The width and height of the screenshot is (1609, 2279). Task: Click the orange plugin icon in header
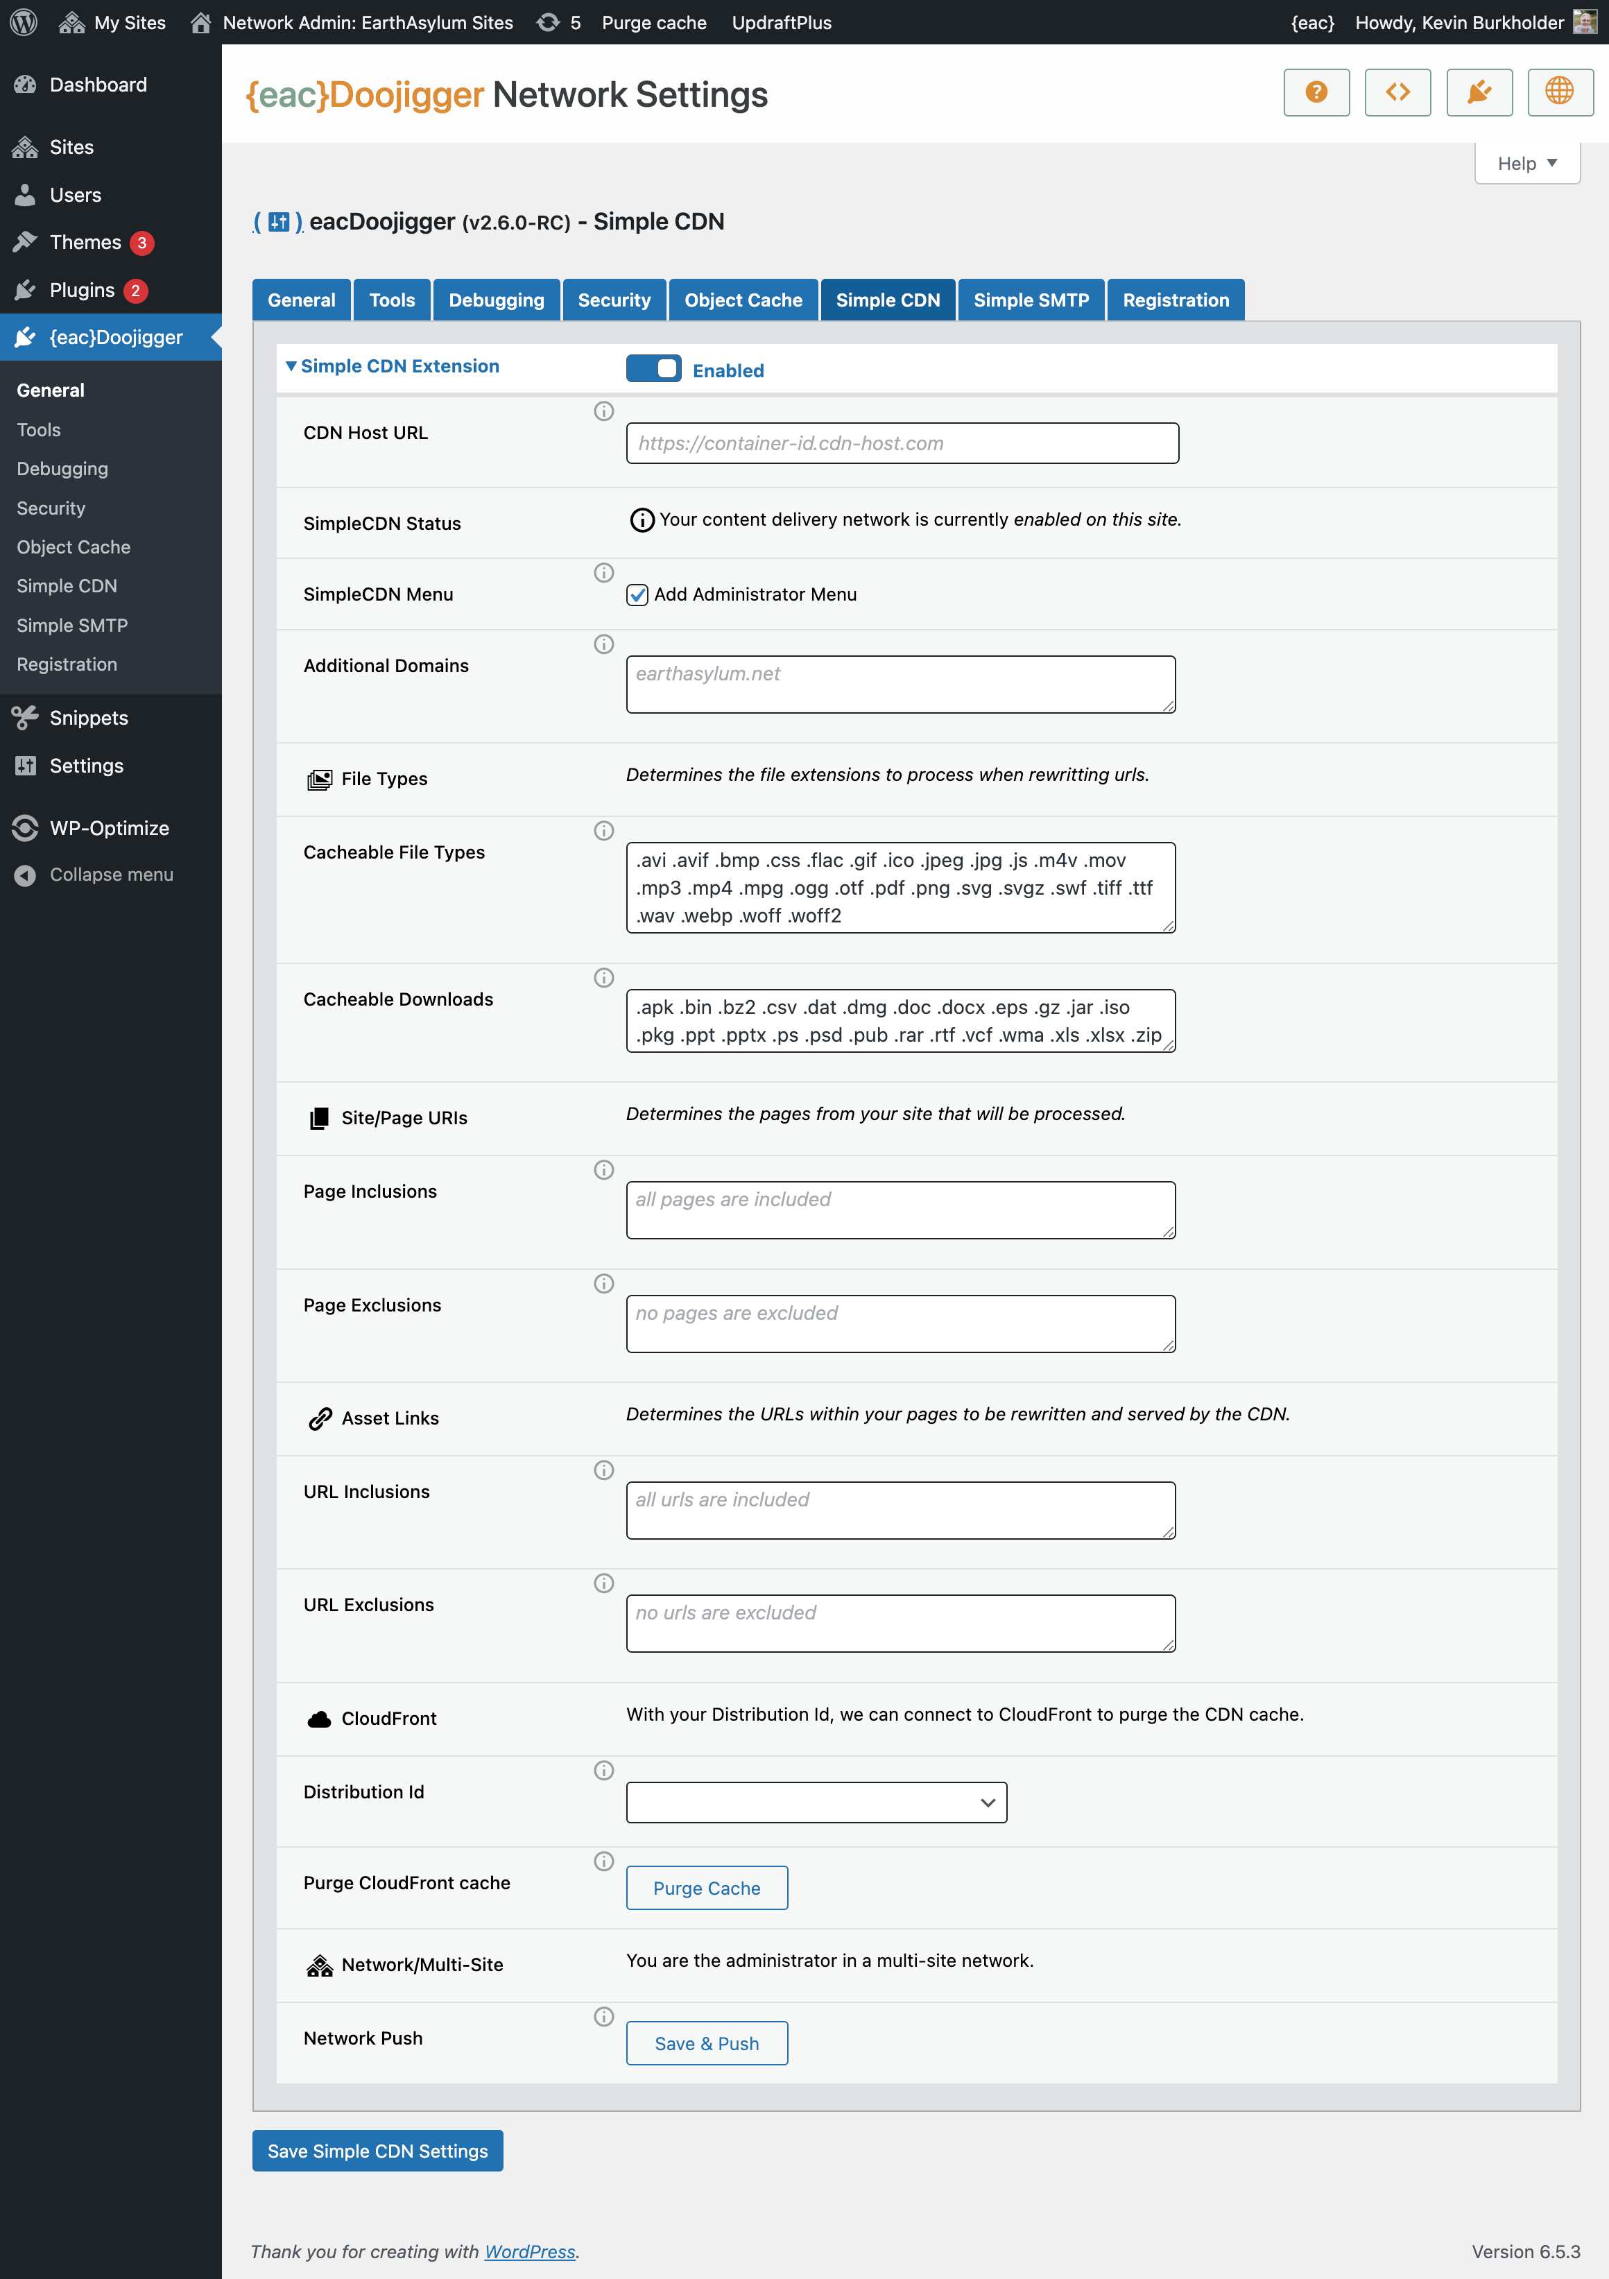(1478, 92)
